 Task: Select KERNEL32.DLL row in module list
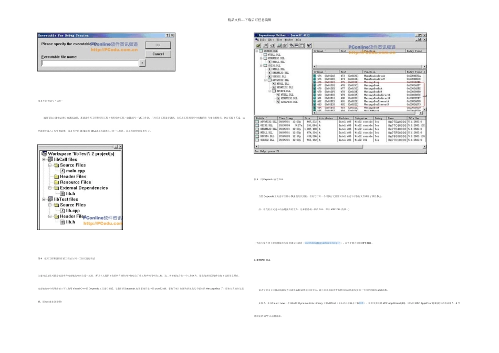pyautogui.click(x=340, y=129)
